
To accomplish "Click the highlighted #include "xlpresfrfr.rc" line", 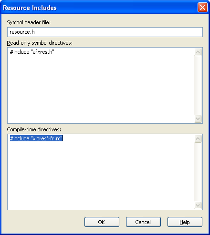I will coord(36,138).
